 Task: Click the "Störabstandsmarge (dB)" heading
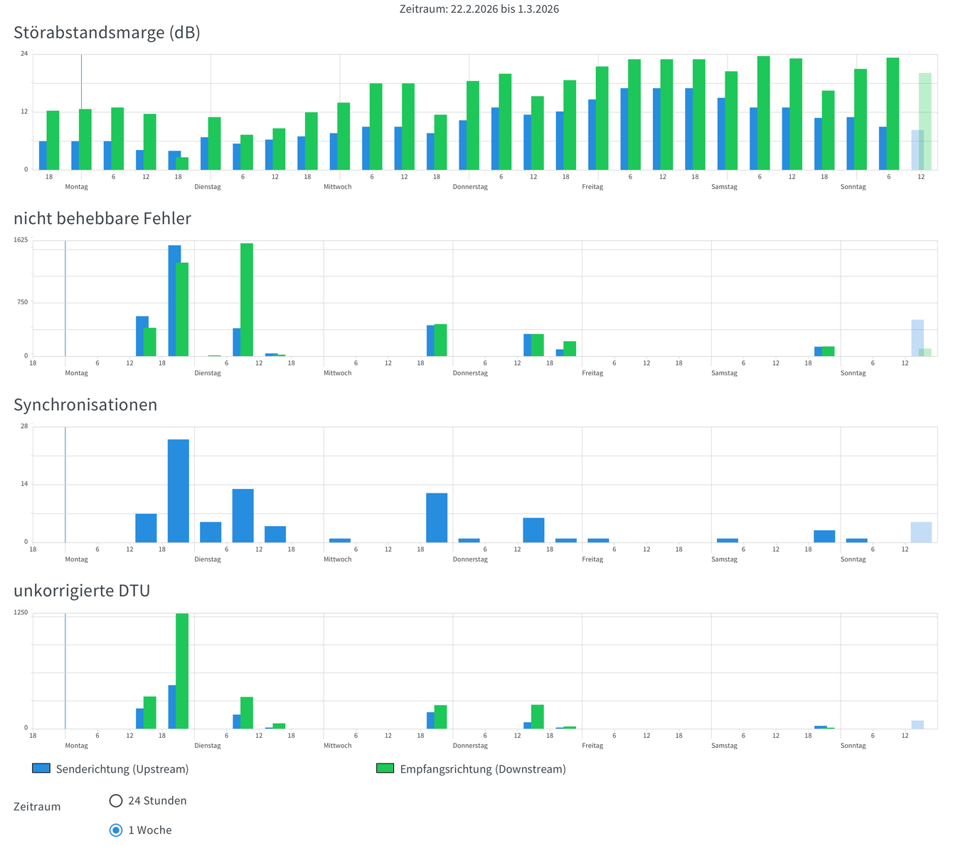(107, 33)
